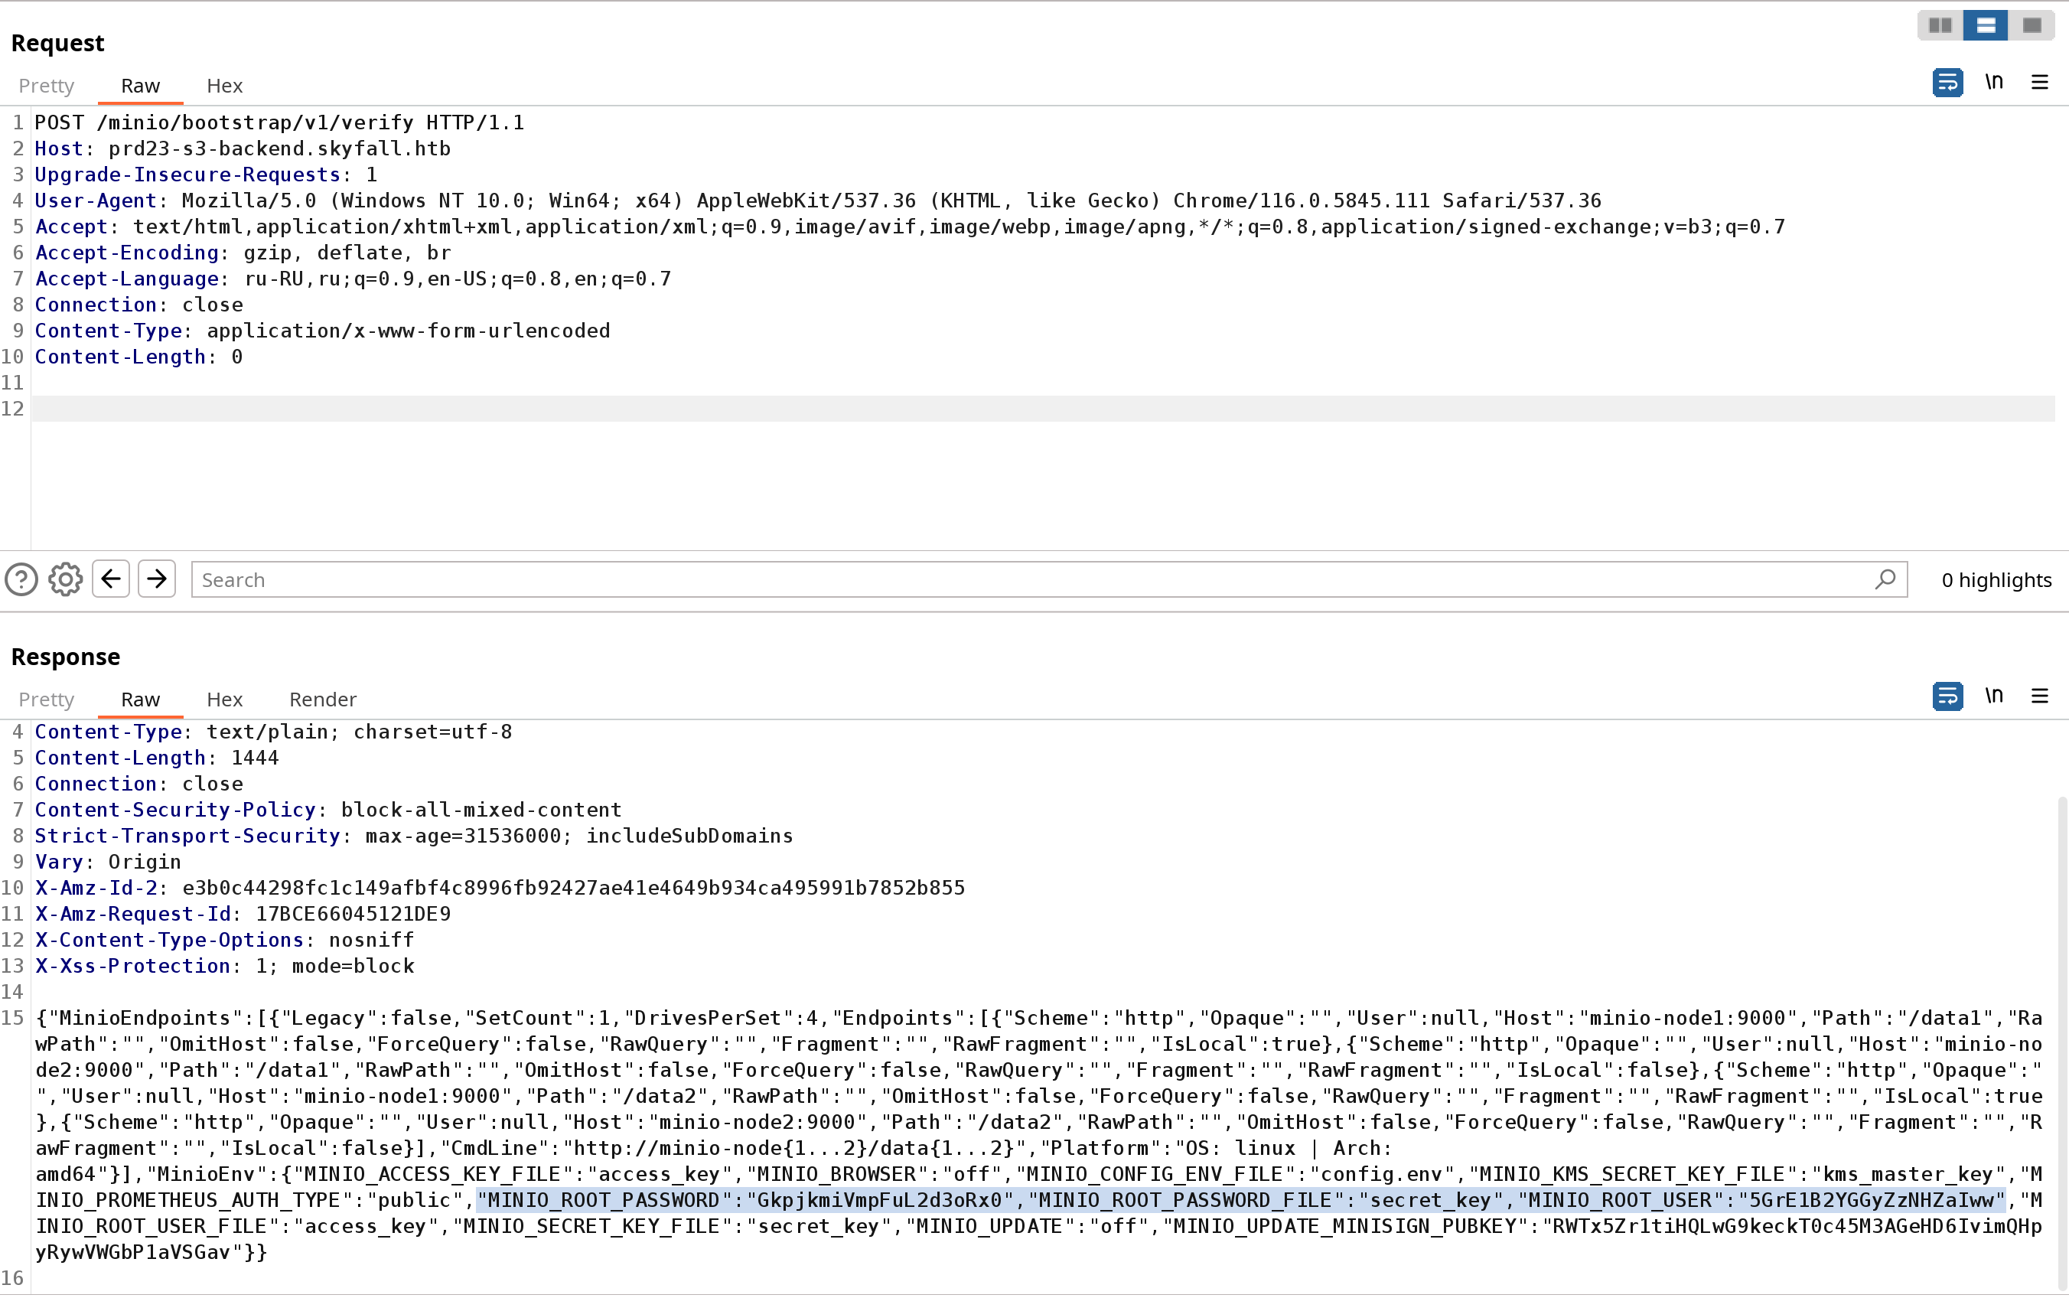Screen dimensions: 2069x1298
Task: Open the Render tab in Response
Action: (x=323, y=700)
